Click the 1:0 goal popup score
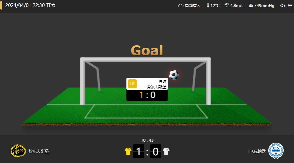The height and width of the screenshot is (163, 294). [147, 95]
